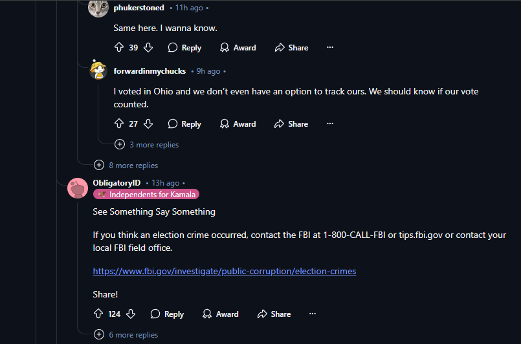Open more options on forwardinmychucks' comment
This screenshot has width=521, height=344.
point(330,124)
